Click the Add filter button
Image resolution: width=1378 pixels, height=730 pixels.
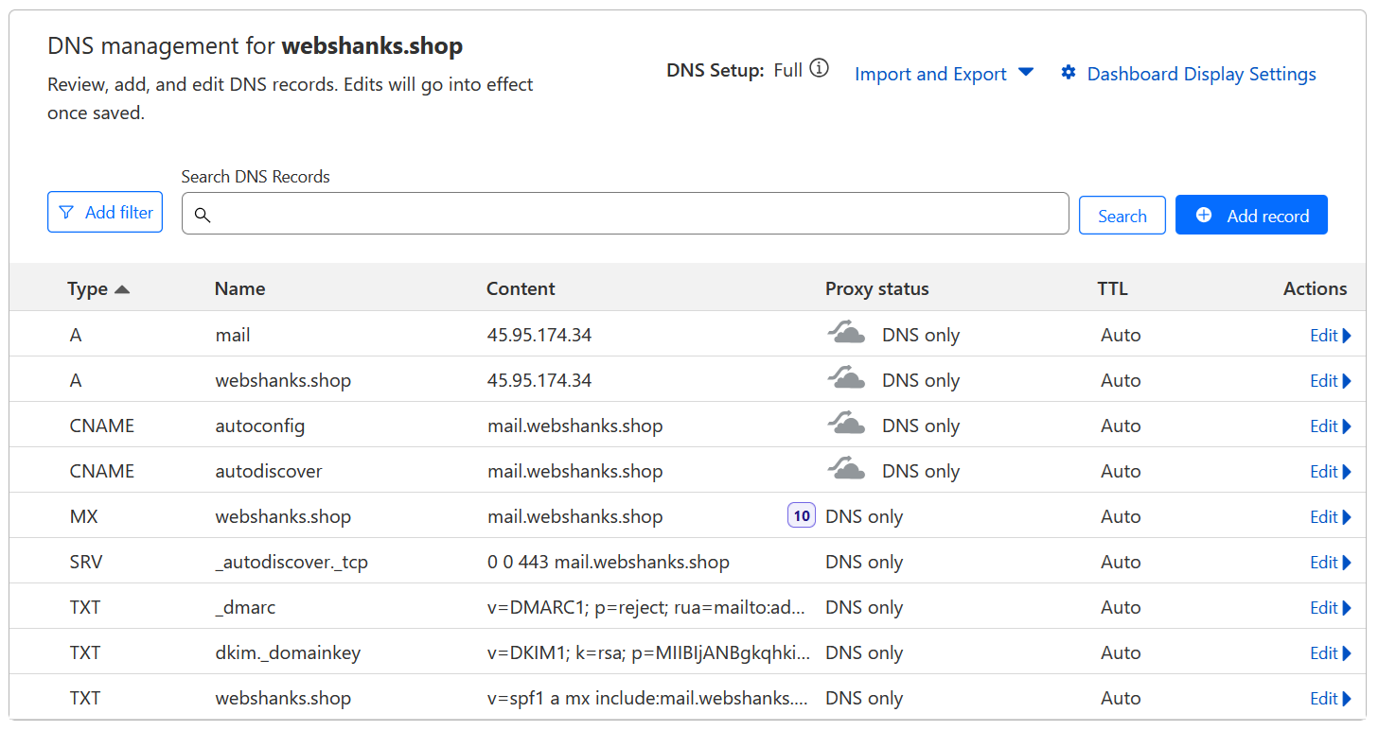coord(105,212)
